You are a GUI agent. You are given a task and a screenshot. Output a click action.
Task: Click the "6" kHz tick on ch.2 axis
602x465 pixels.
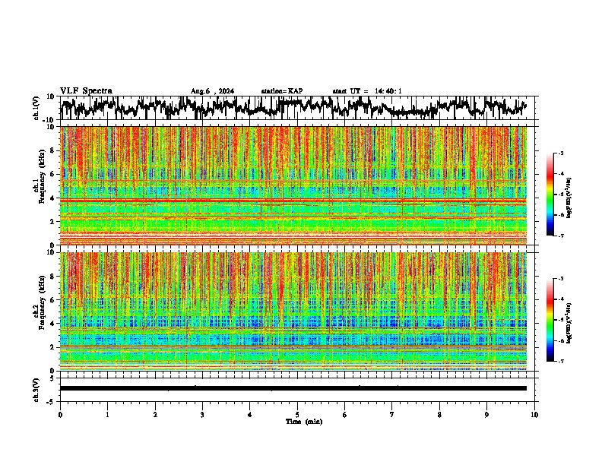click(53, 300)
